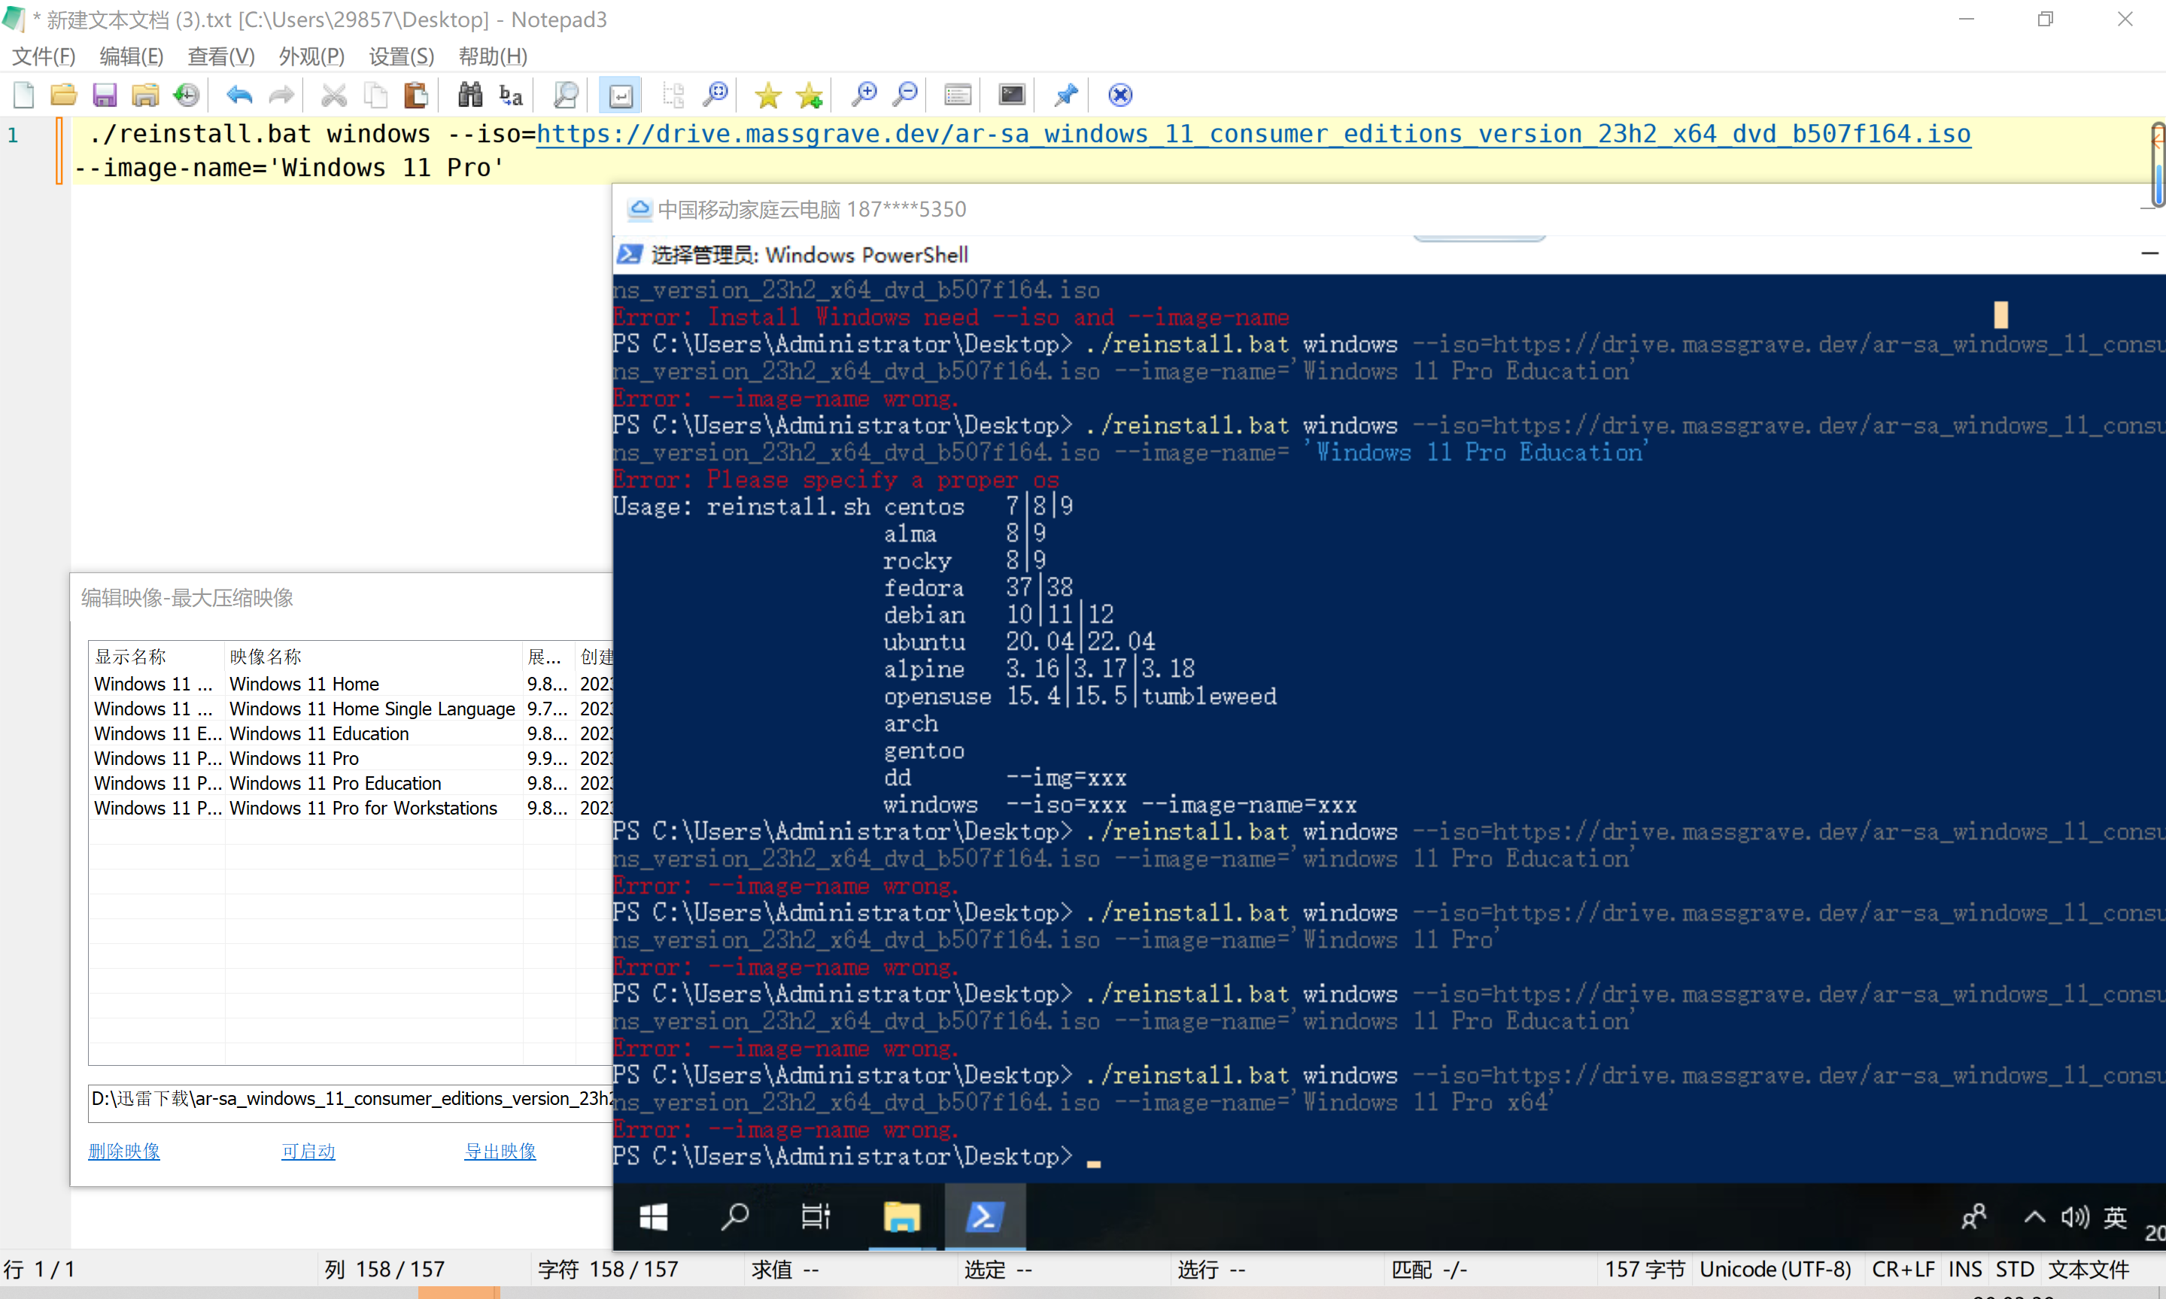Zoom out with the magnifier minus icon
Screen dimensions: 2166x1299
tap(905, 95)
